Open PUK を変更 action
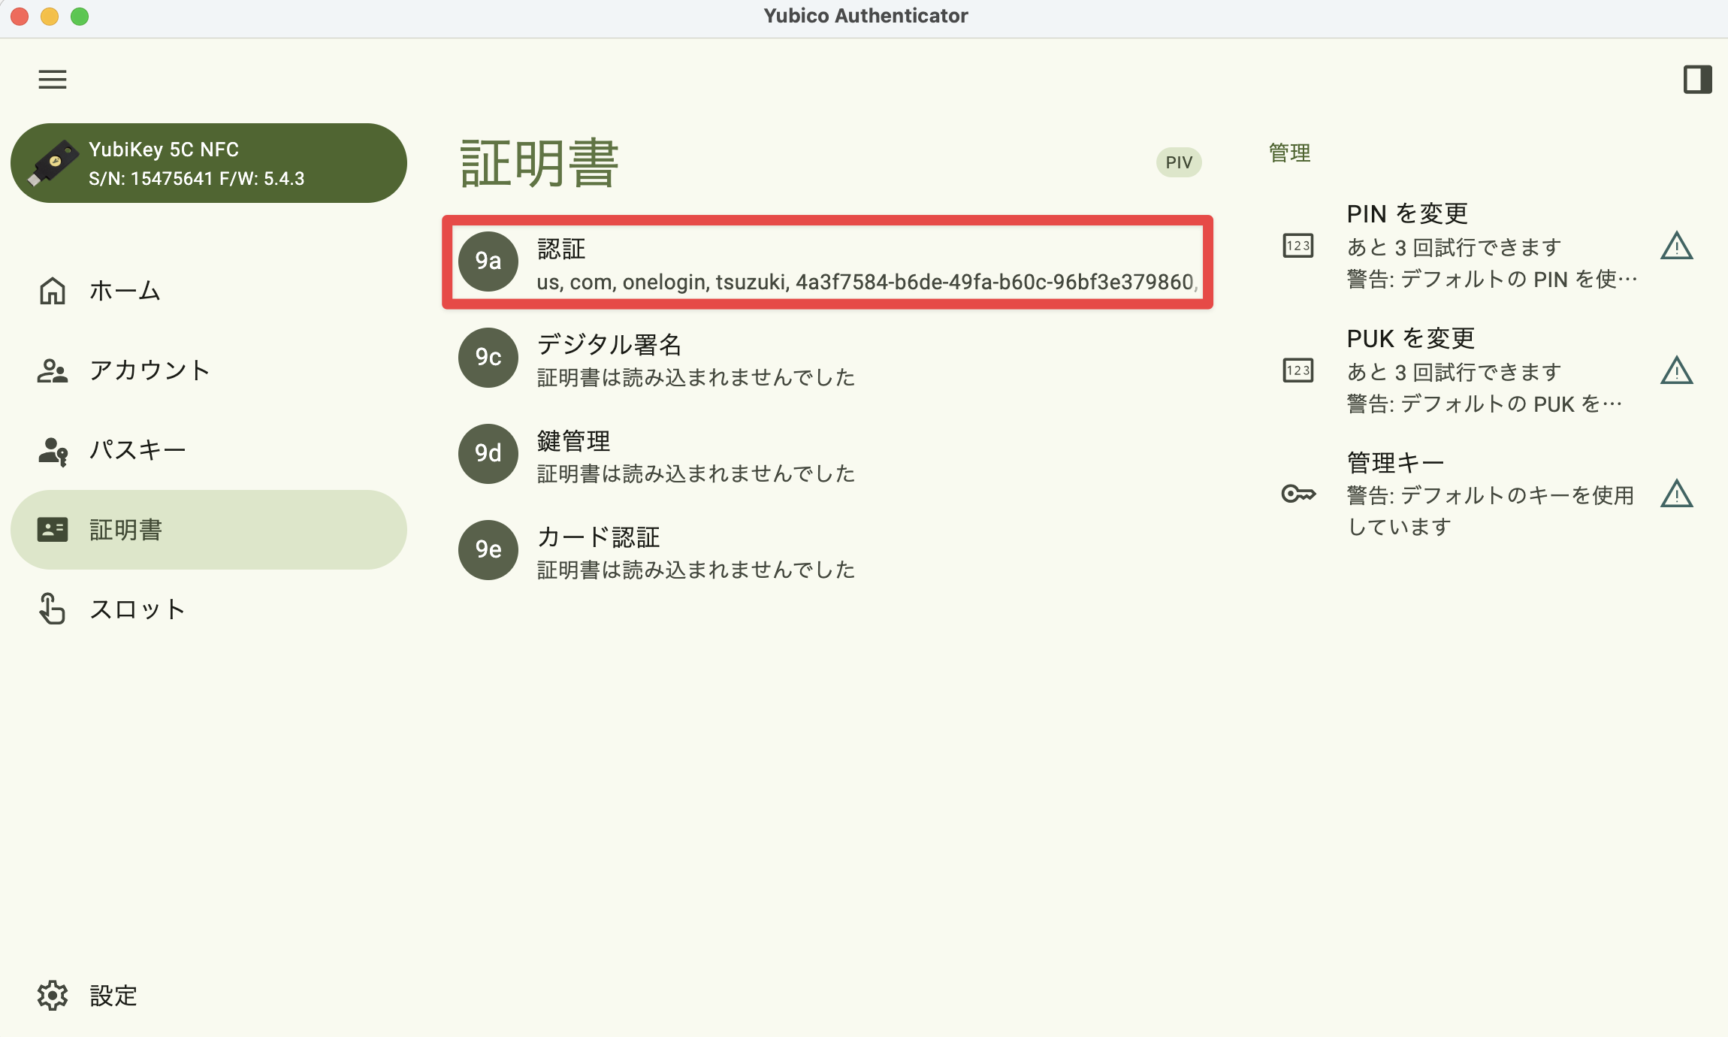 coord(1488,370)
